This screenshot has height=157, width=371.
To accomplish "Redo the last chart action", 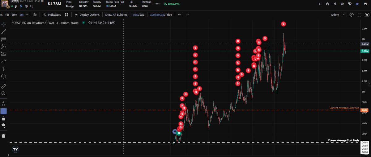I will pos(188,14).
